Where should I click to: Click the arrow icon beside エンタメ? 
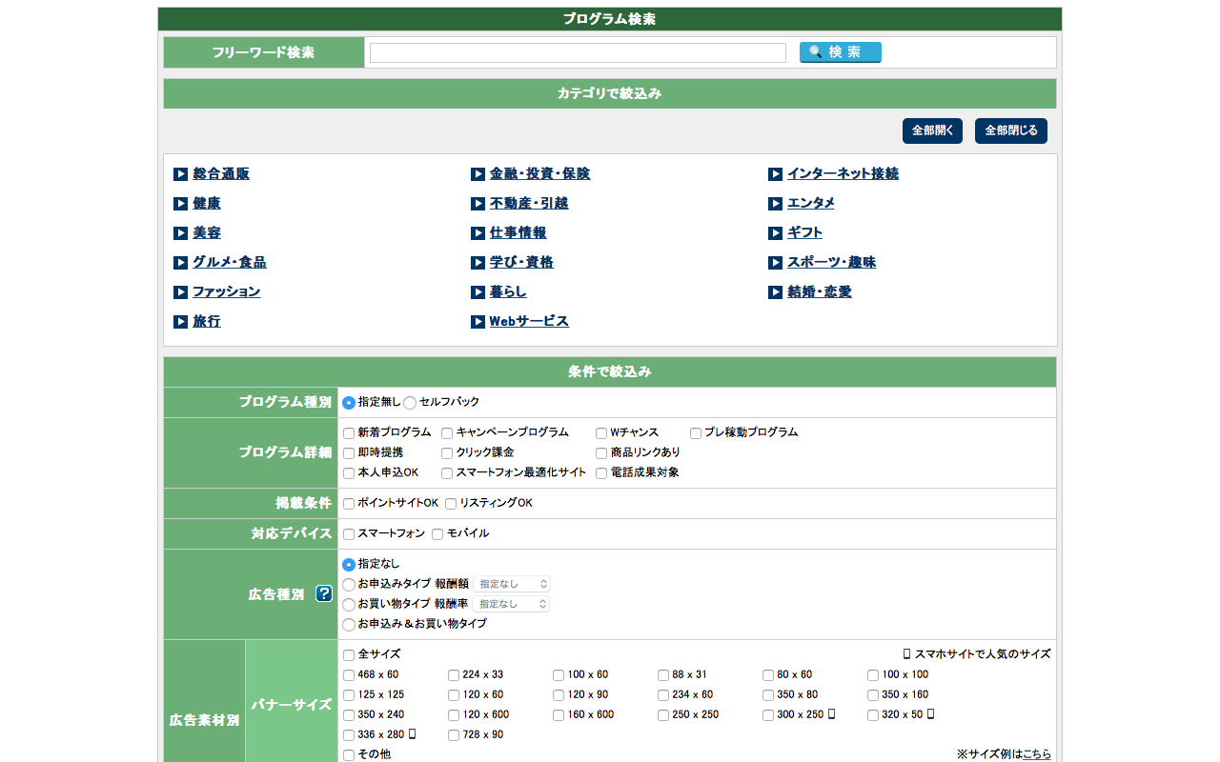tap(775, 204)
